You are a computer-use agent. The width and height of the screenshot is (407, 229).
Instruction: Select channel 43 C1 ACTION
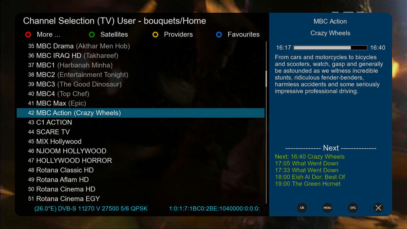(x=141, y=122)
